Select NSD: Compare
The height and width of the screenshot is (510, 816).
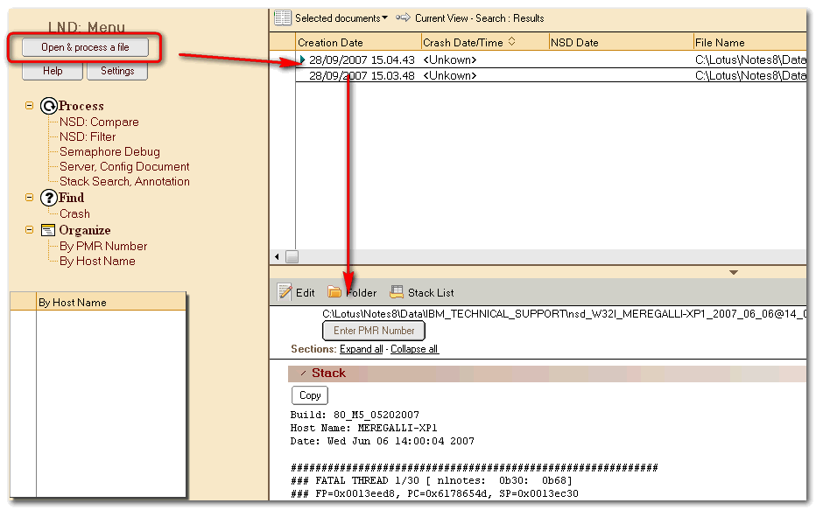pos(99,122)
